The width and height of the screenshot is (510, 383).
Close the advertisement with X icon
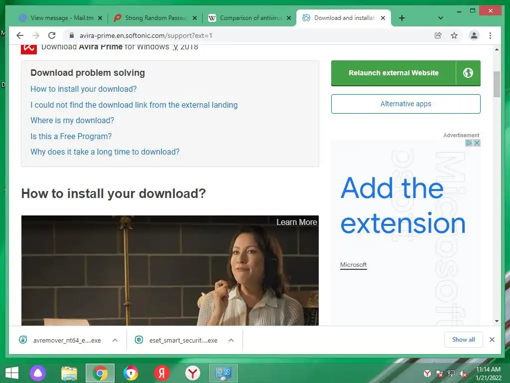477,143
